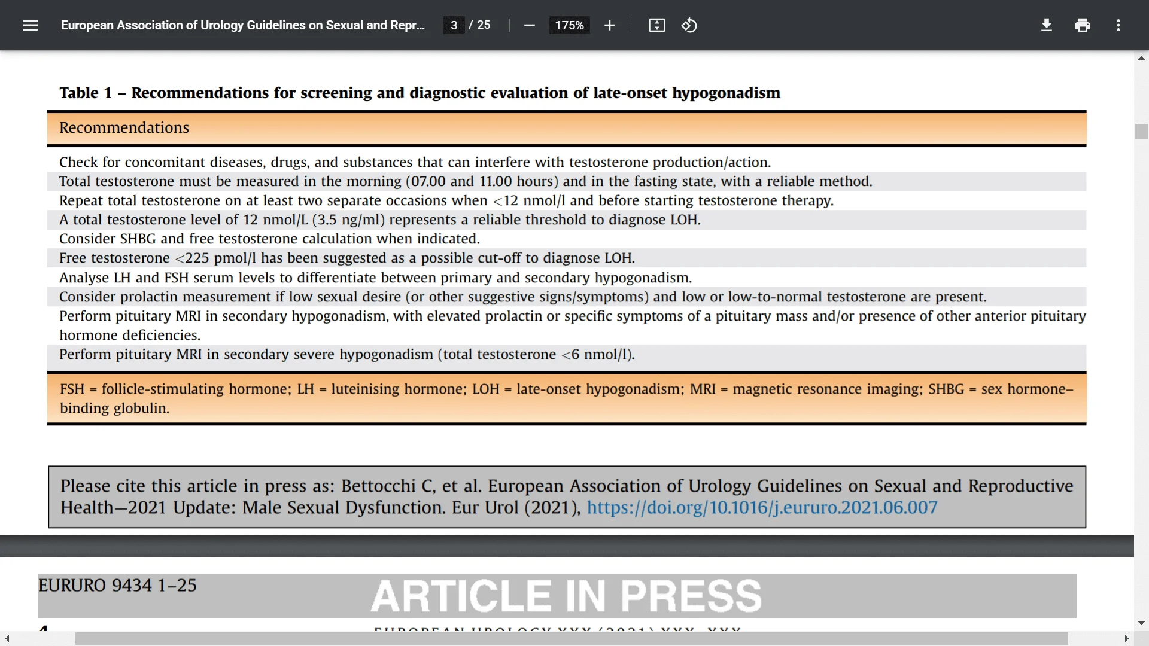The image size is (1149, 646).
Task: Toggle fit to page button
Action: click(657, 25)
